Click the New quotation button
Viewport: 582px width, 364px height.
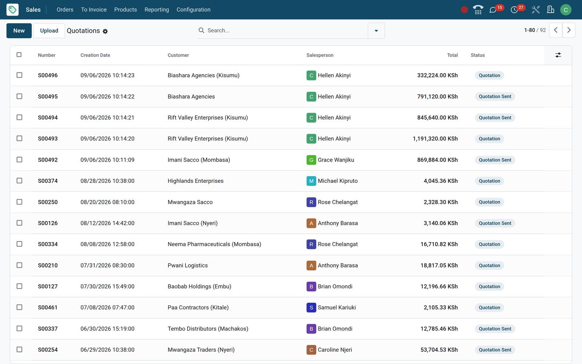(x=19, y=31)
